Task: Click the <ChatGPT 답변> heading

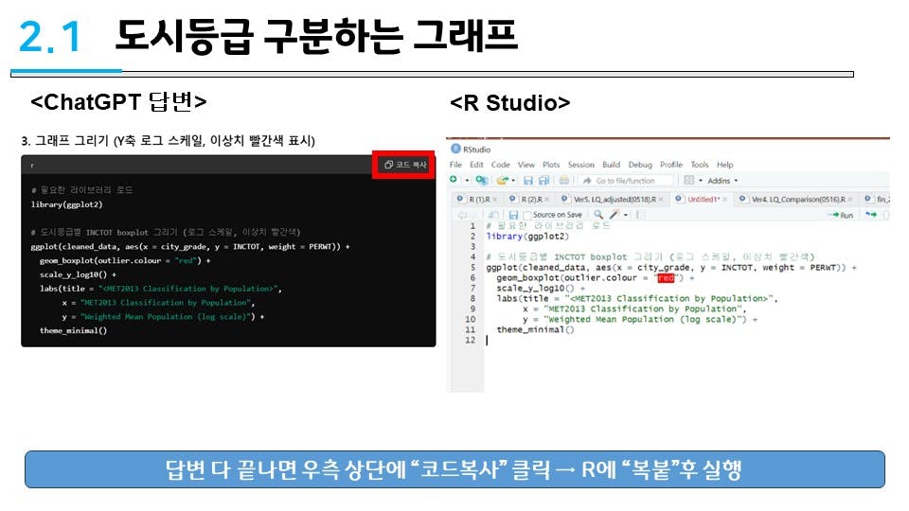Action: (119, 102)
